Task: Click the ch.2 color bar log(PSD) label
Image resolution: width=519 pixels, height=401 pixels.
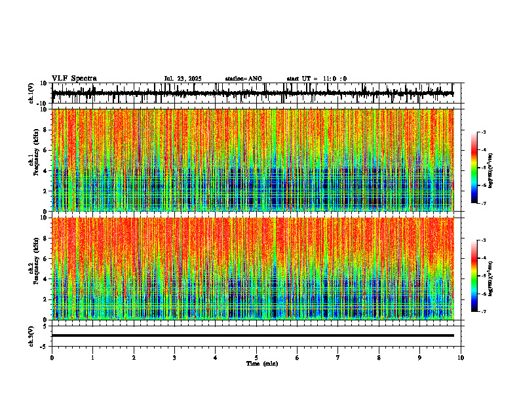Action: click(491, 278)
